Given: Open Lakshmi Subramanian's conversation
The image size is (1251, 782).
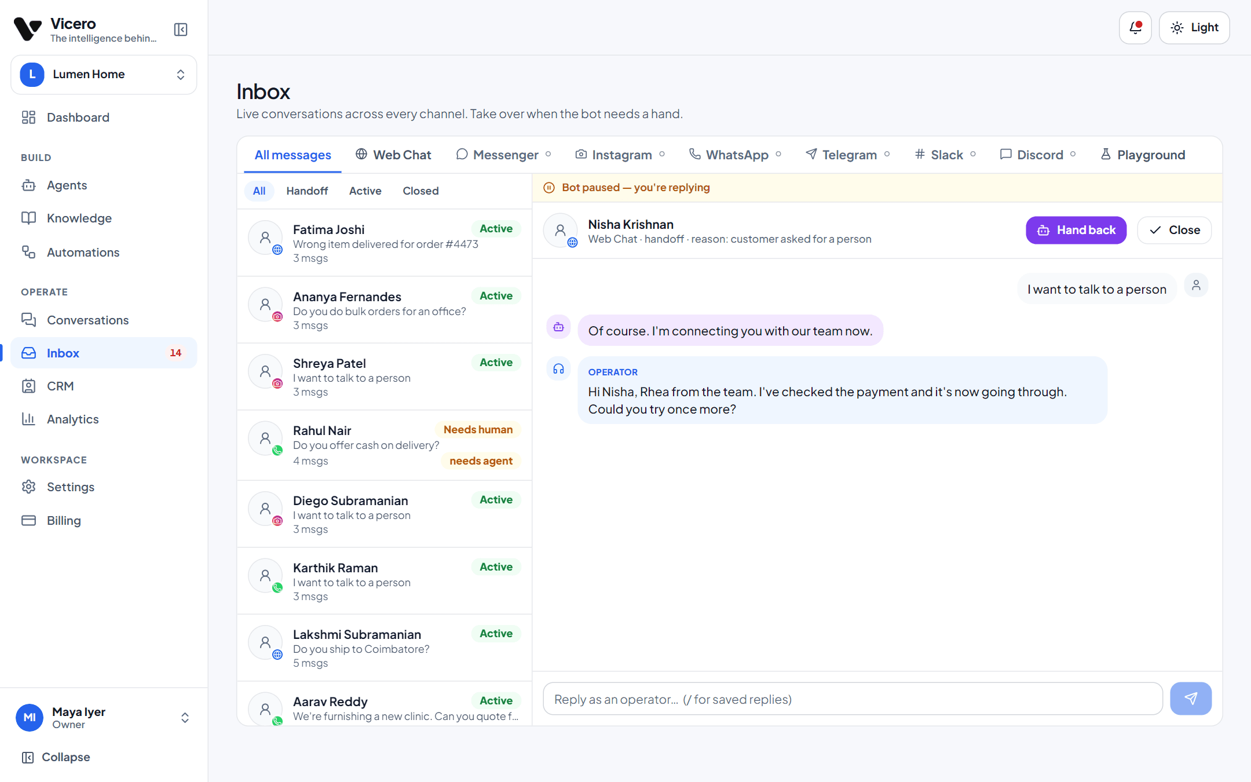Looking at the screenshot, I should [385, 648].
